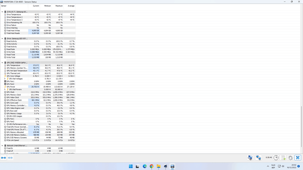
Task: Expand GPU Performance Limiters
Action: pyautogui.click(x=5, y=124)
